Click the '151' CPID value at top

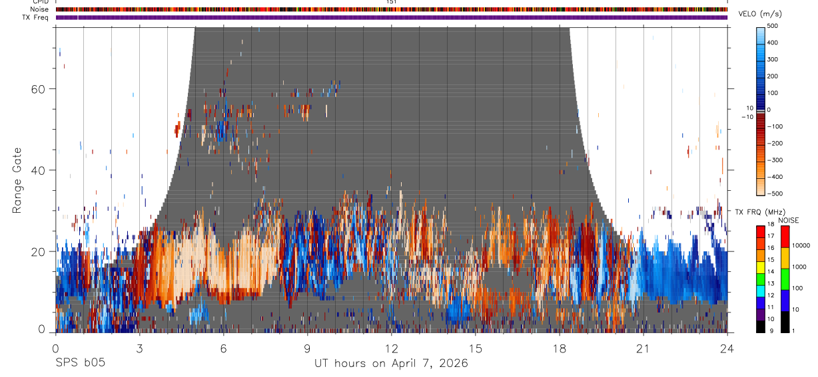392,2
